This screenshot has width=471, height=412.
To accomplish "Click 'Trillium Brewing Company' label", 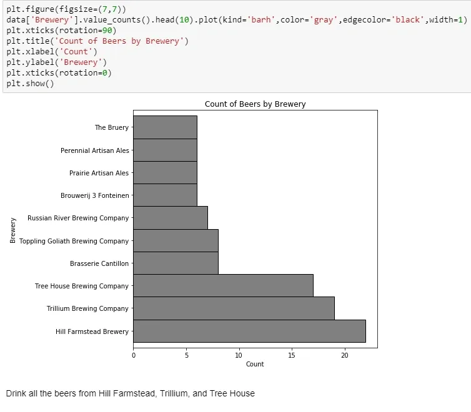I will pos(87,308).
